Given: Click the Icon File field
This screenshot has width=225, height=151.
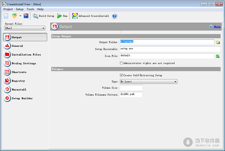Looking at the screenshot, I should (167, 56).
